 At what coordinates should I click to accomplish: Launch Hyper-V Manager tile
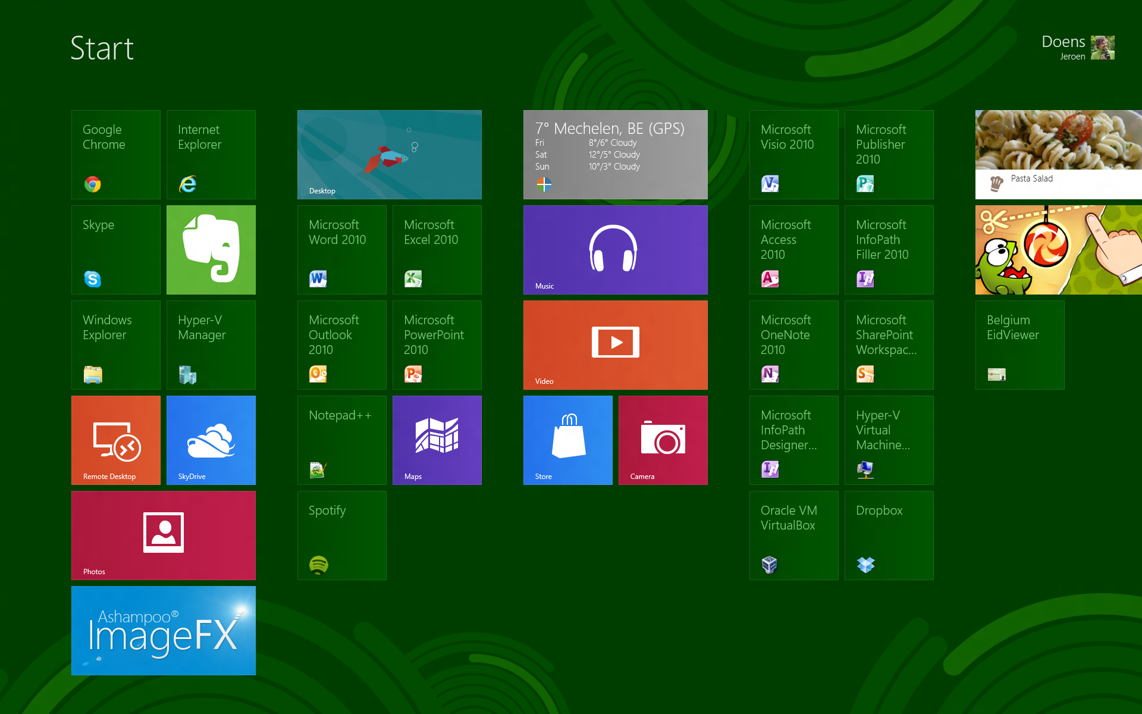211,345
